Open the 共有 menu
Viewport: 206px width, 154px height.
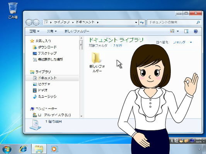[x=52, y=31]
